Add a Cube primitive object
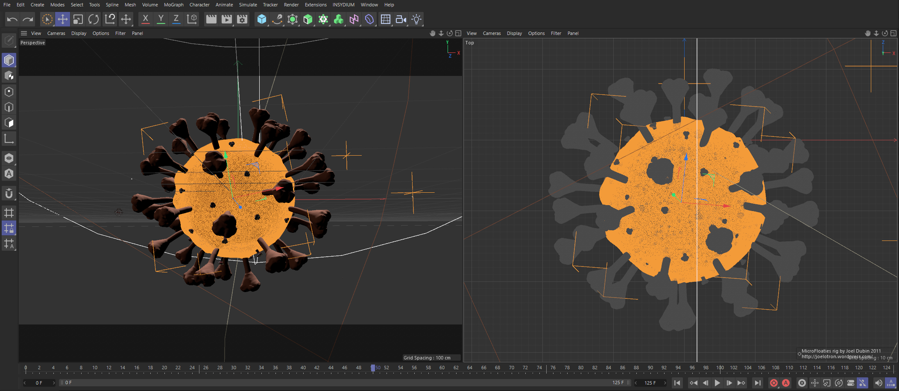899x391 pixels. (261, 19)
